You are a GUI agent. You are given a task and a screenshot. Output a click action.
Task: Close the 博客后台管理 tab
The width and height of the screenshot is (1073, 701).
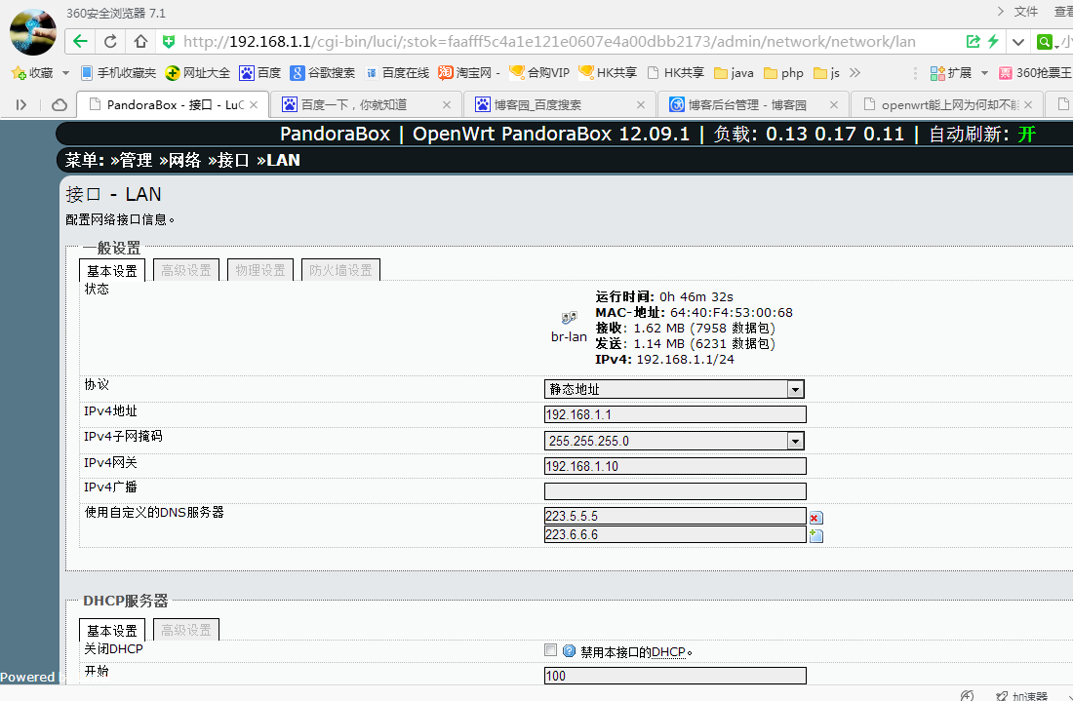[833, 104]
